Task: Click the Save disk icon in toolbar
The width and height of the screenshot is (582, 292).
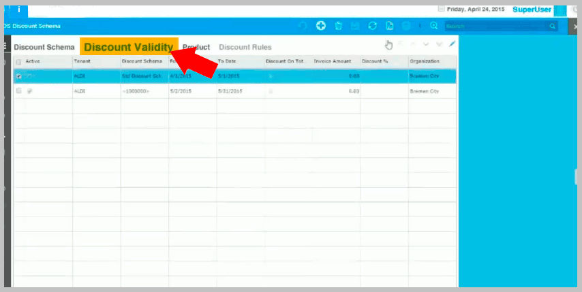Action: 355,26
